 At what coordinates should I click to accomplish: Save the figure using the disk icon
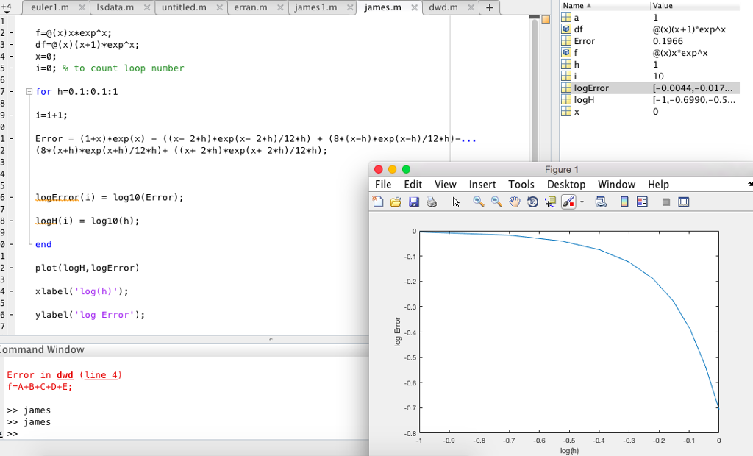coord(414,202)
